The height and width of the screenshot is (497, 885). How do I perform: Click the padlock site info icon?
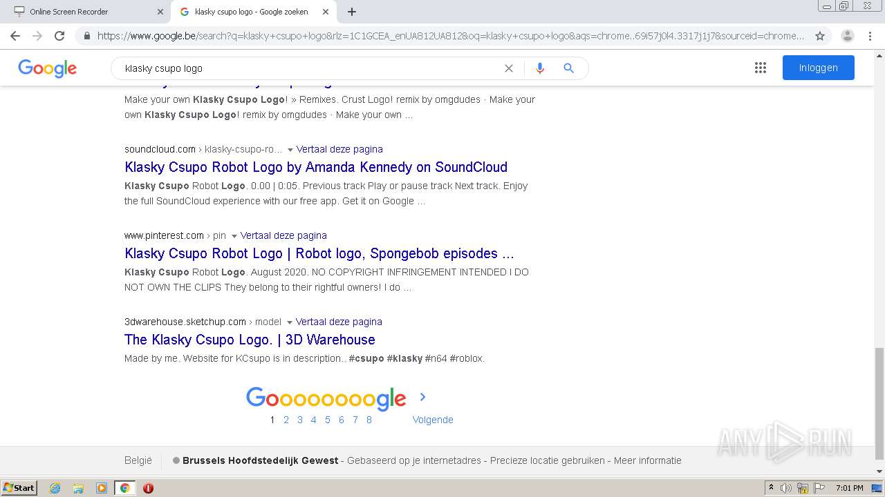pos(87,36)
